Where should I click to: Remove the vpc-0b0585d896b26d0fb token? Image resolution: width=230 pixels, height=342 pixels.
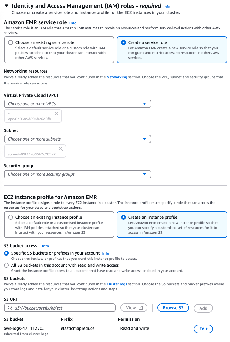point(56,113)
